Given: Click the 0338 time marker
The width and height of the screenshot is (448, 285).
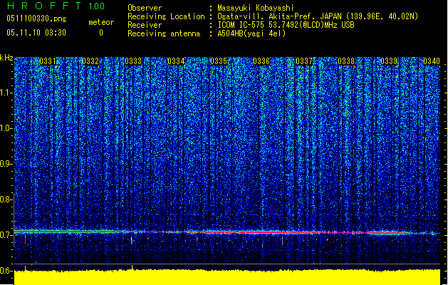Looking at the screenshot, I should point(346,61).
